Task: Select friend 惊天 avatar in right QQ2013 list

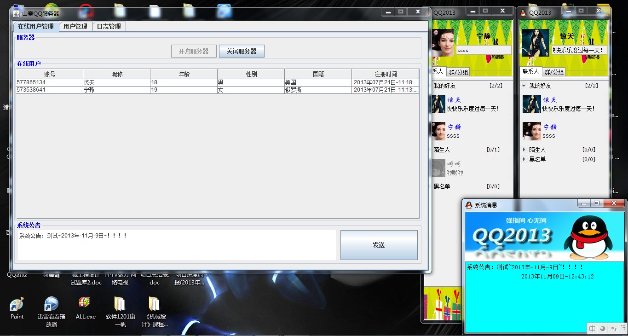Action: point(532,104)
